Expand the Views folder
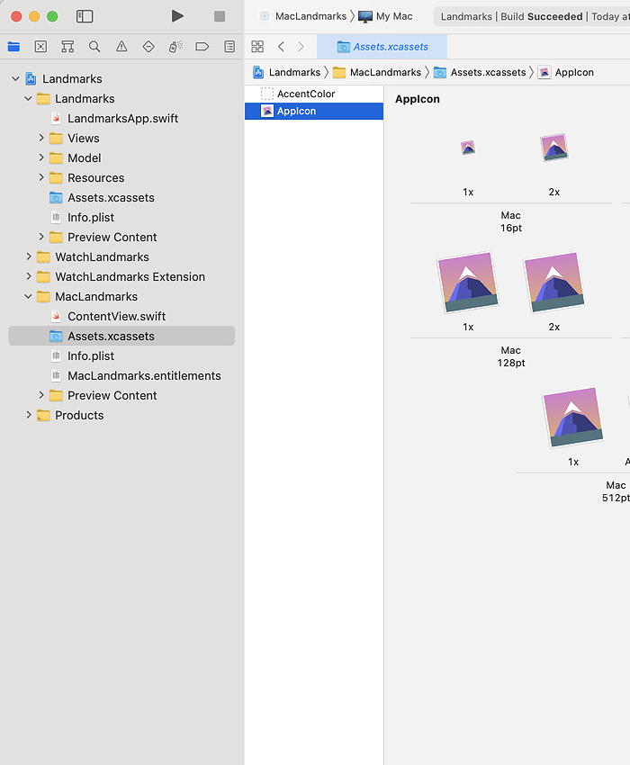Image resolution: width=630 pixels, height=765 pixels. click(41, 138)
